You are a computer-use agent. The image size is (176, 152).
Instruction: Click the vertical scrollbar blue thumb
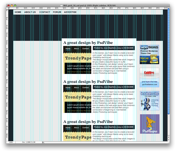pyautogui.click(x=169, y=61)
